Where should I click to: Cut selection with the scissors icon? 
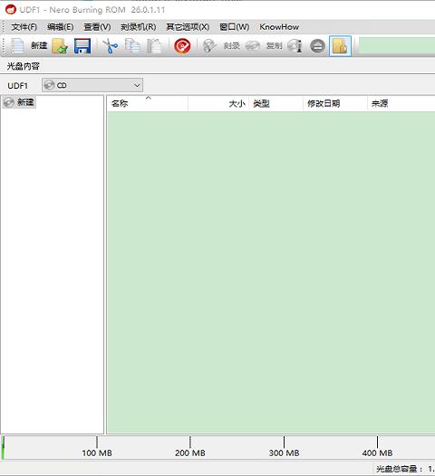[x=111, y=46]
